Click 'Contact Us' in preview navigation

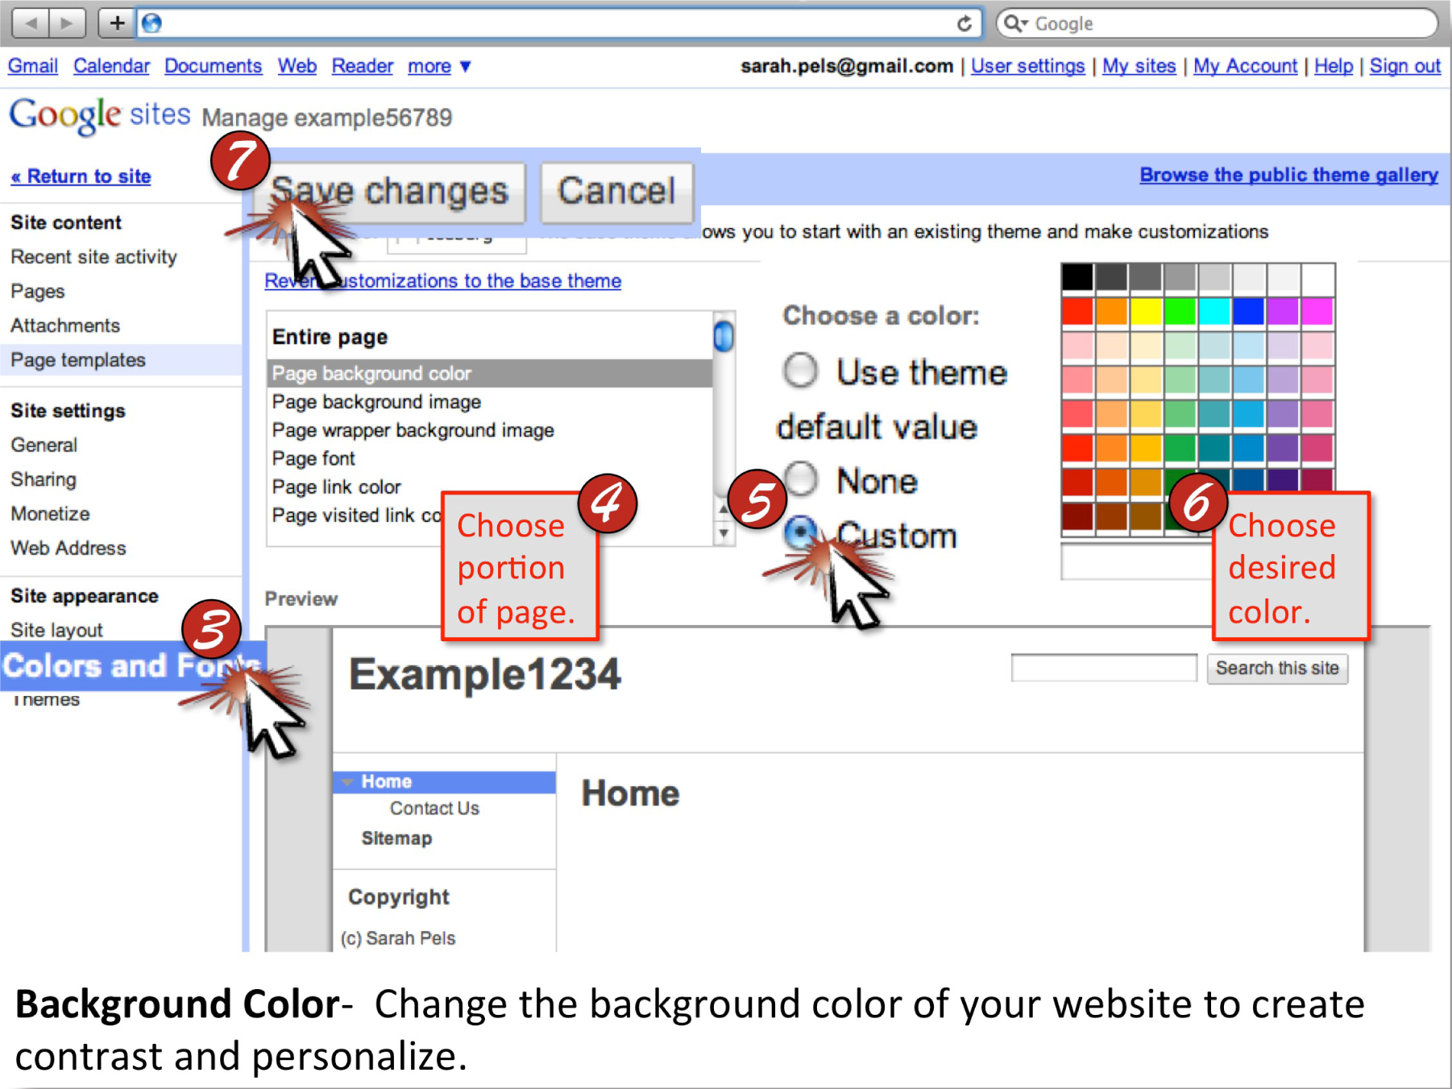(434, 808)
